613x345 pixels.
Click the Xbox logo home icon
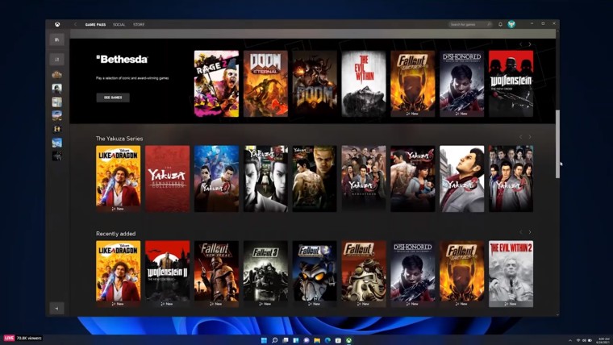57,24
